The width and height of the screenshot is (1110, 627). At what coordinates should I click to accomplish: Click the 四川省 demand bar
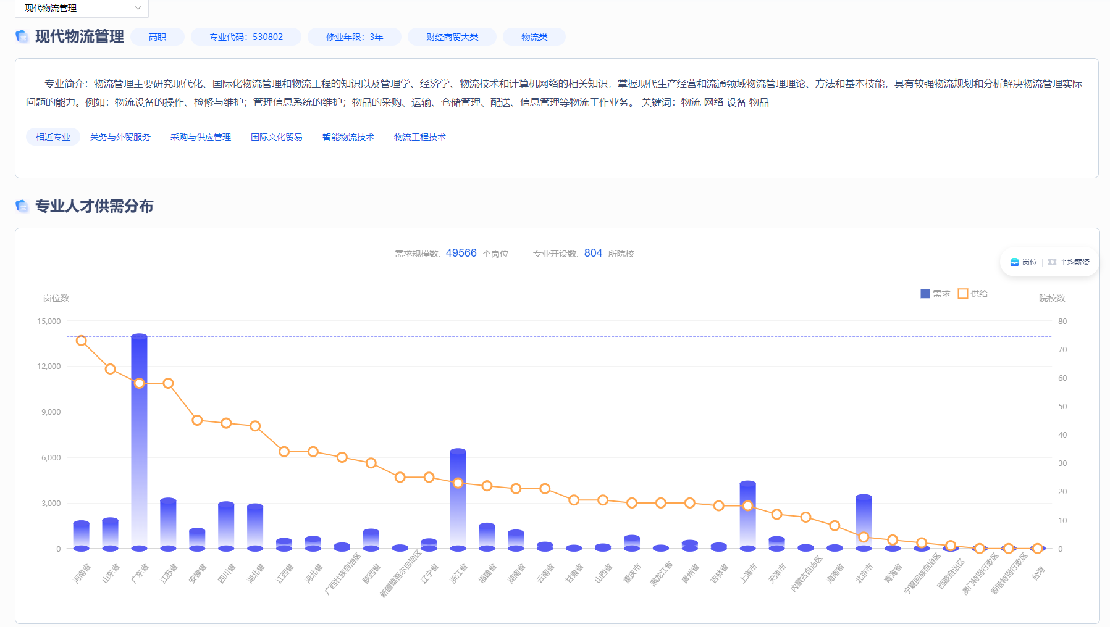coord(226,526)
